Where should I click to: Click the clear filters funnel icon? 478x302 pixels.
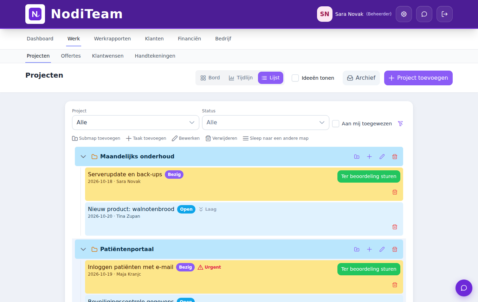400,124
